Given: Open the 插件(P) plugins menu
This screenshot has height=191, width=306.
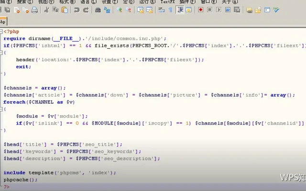Looking at the screenshot, I should (187, 2).
